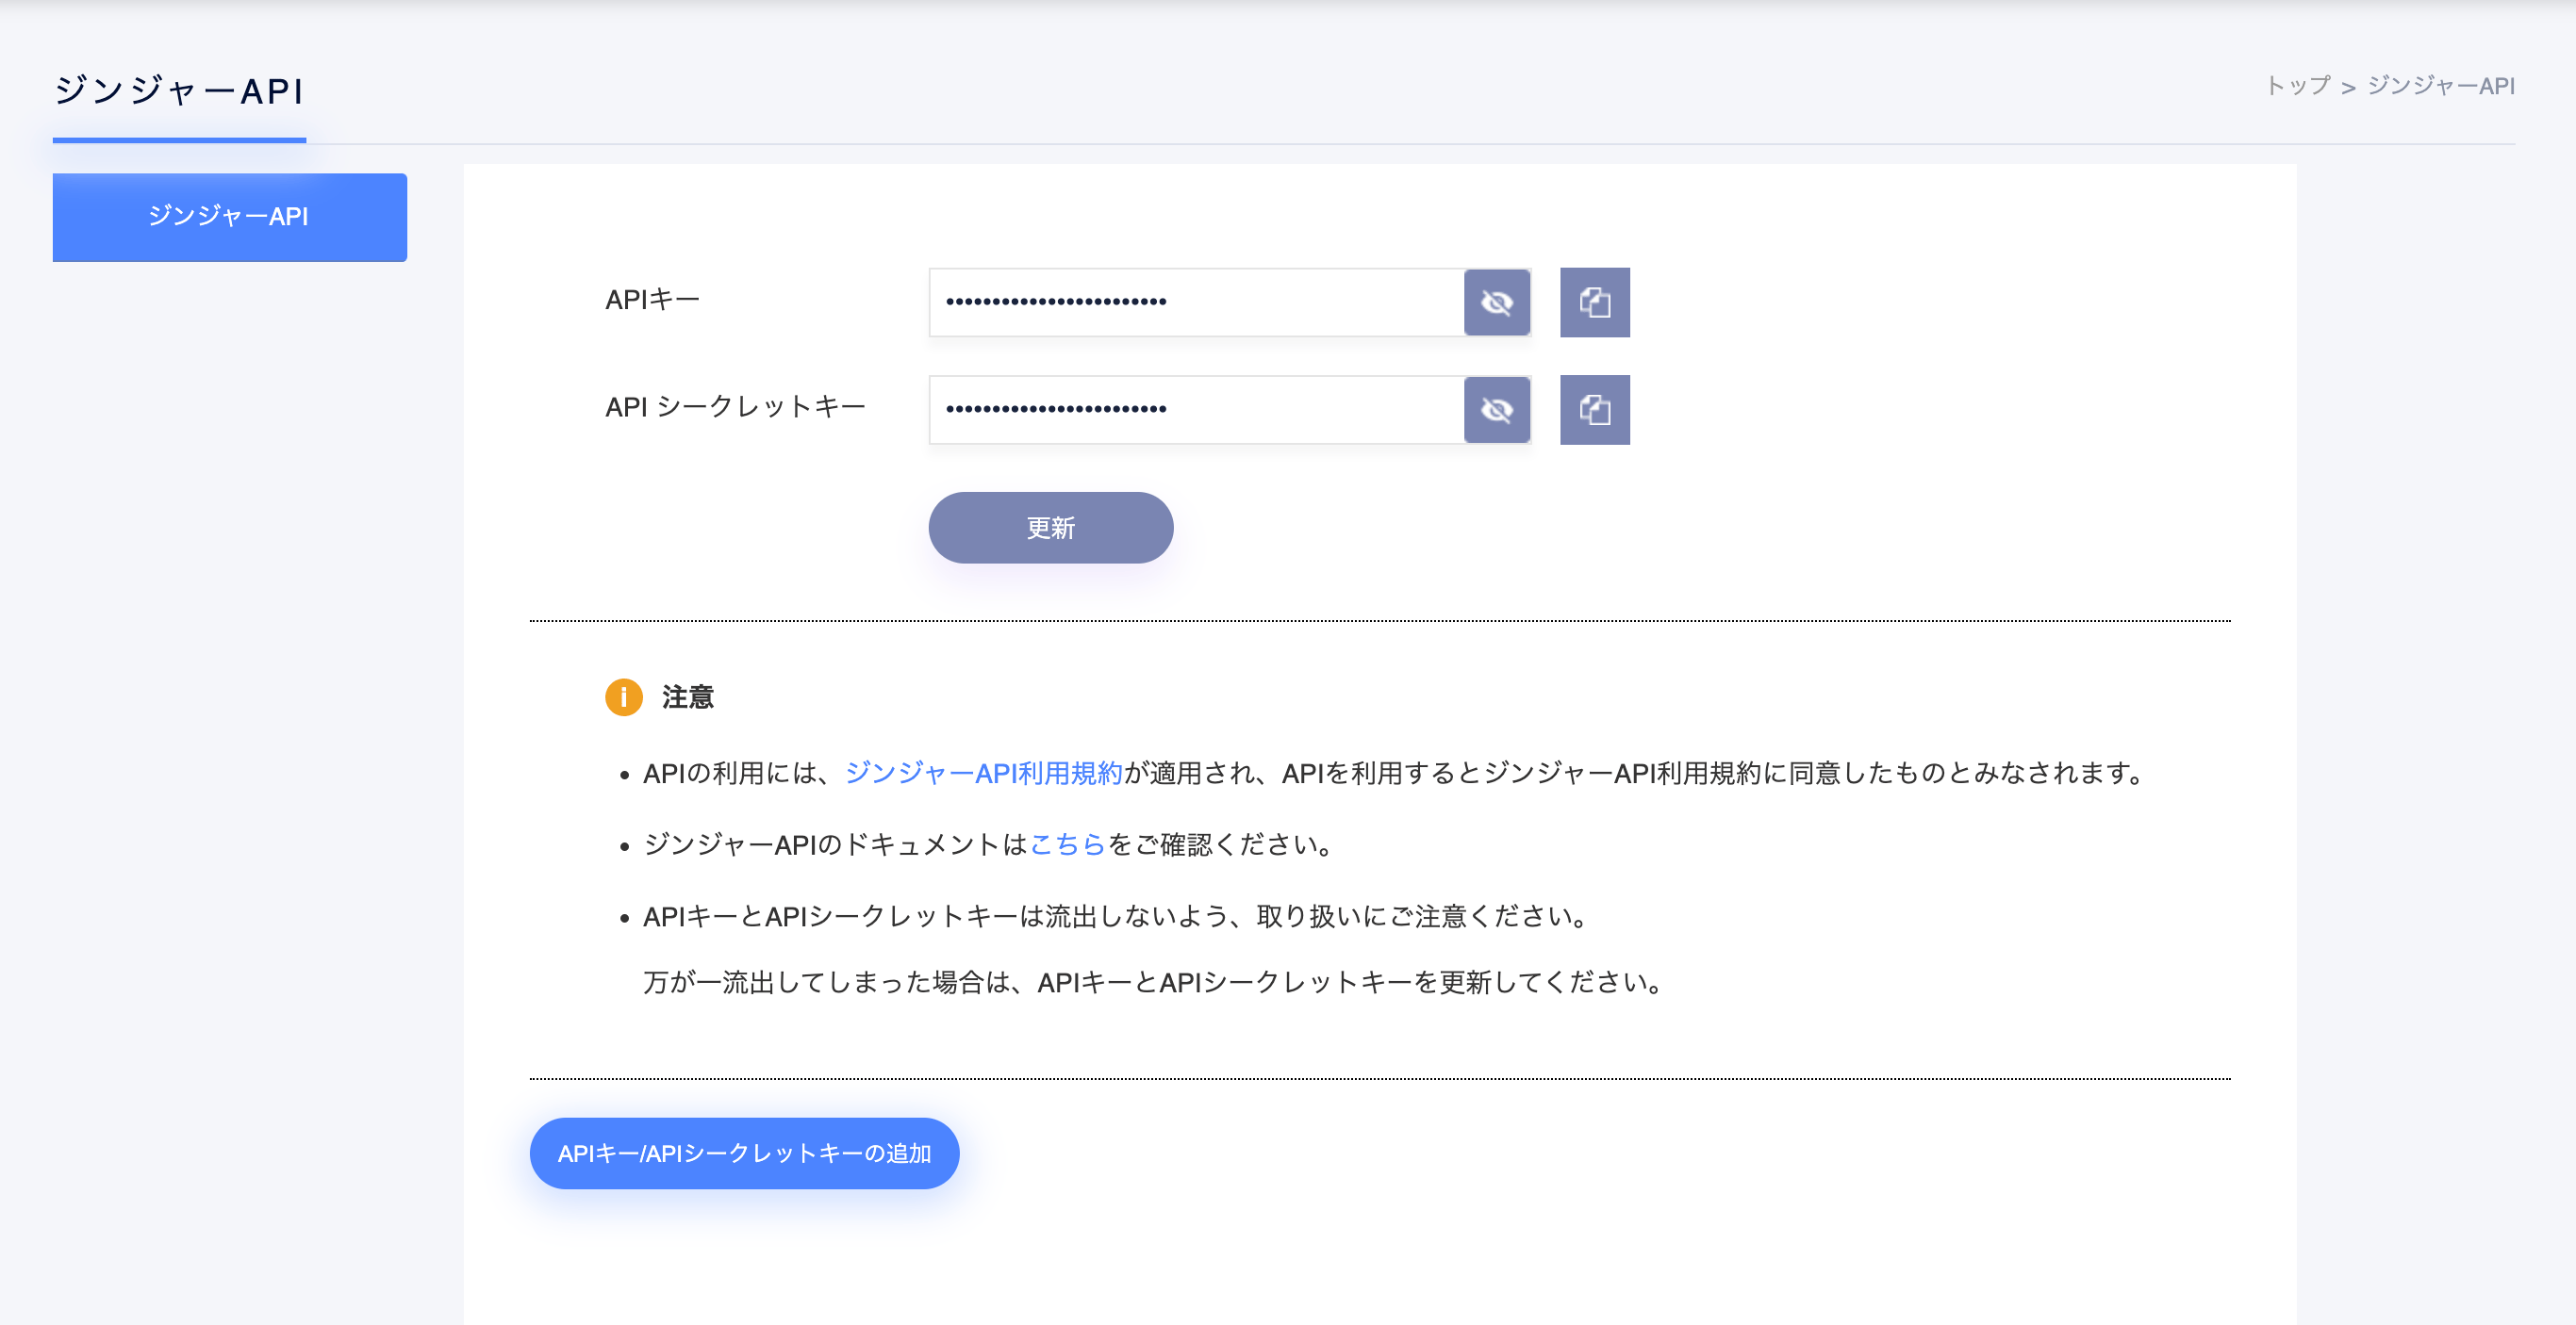Toggle visibility of the API シークレットキー field

pyautogui.click(x=1497, y=410)
